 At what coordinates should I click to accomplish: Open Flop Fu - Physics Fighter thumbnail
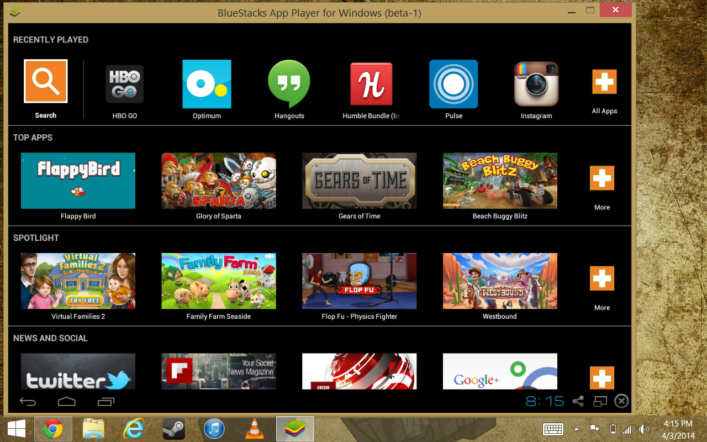pyautogui.click(x=360, y=281)
